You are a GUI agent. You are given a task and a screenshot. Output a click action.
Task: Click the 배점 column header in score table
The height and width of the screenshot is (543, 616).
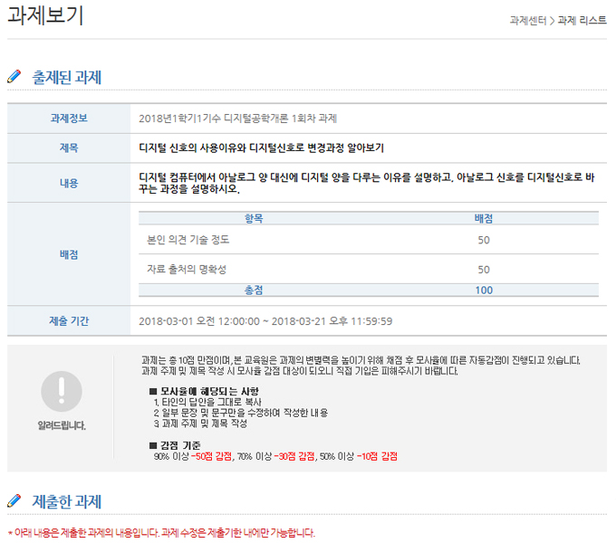(484, 218)
